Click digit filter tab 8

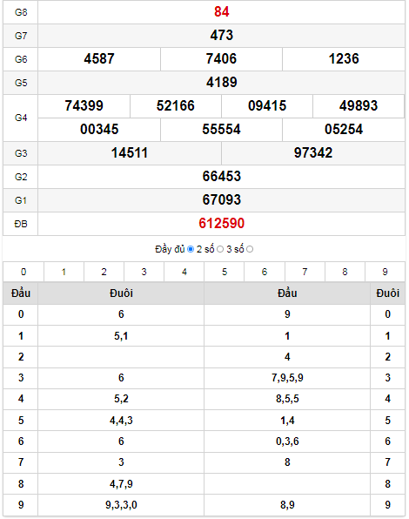click(x=345, y=272)
